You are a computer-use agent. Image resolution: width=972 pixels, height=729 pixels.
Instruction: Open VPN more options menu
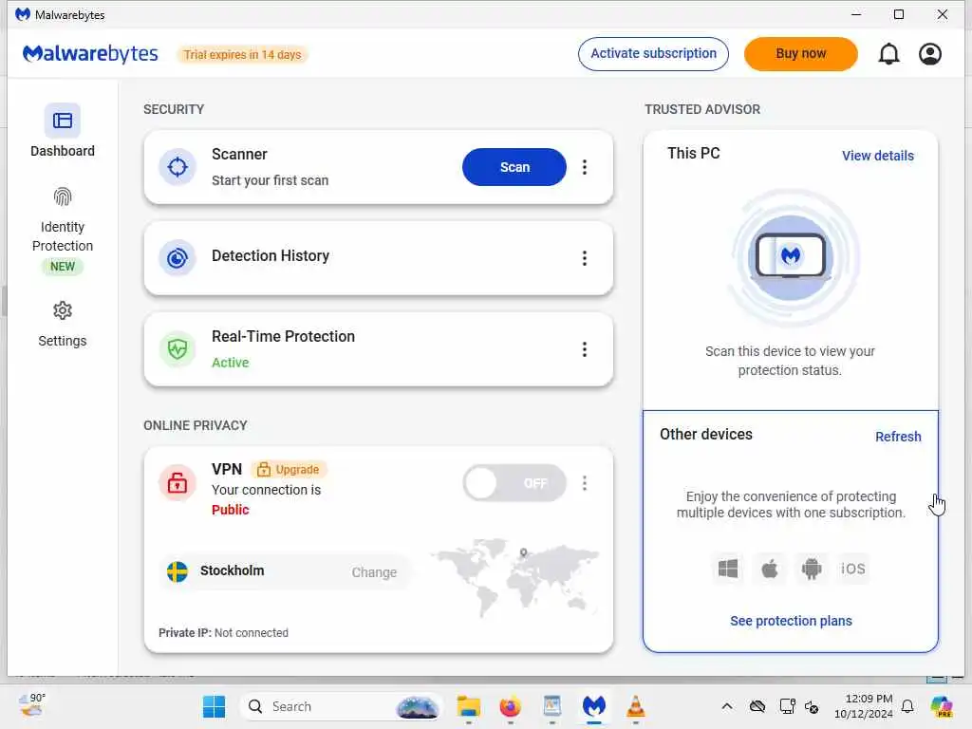585,483
